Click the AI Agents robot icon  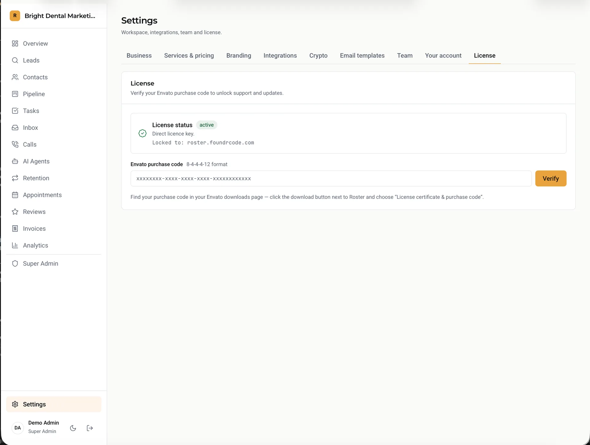(x=15, y=161)
